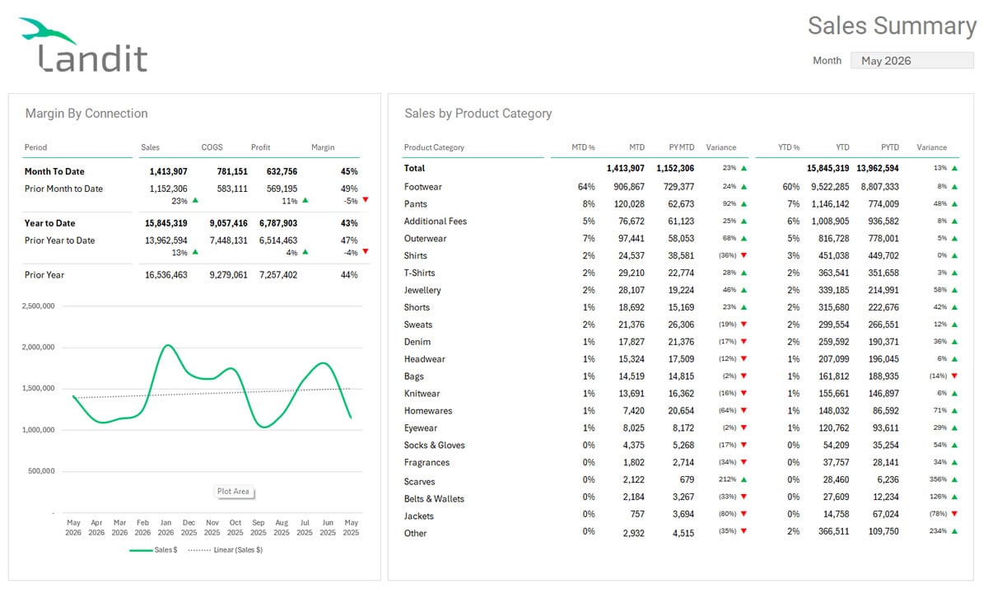The image size is (988, 593).
Task: Click the T-Shirts category label
Action: pyautogui.click(x=420, y=273)
